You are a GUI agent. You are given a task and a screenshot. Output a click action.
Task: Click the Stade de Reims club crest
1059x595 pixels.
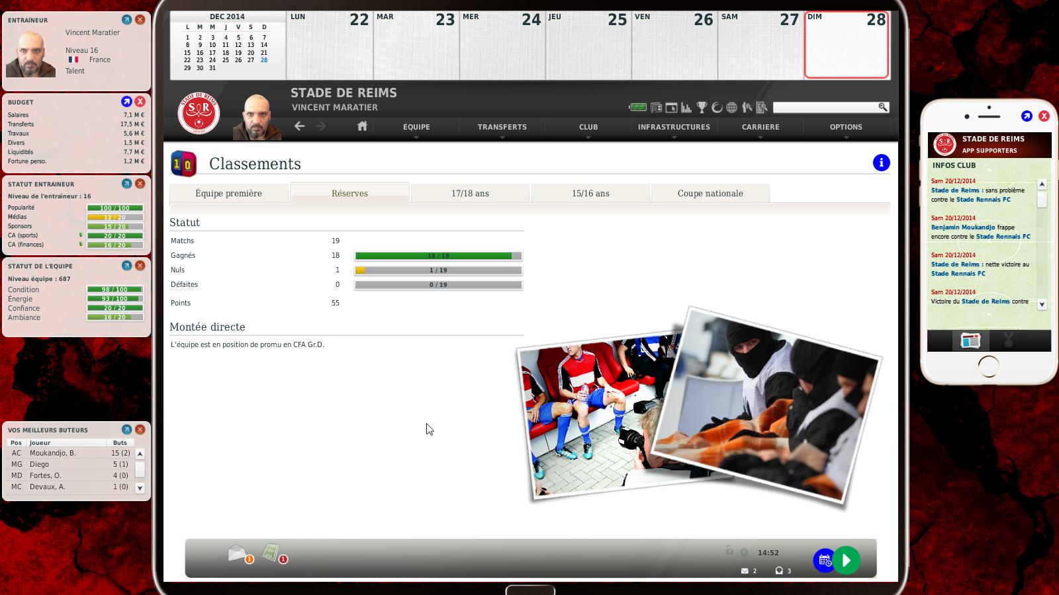pos(199,113)
